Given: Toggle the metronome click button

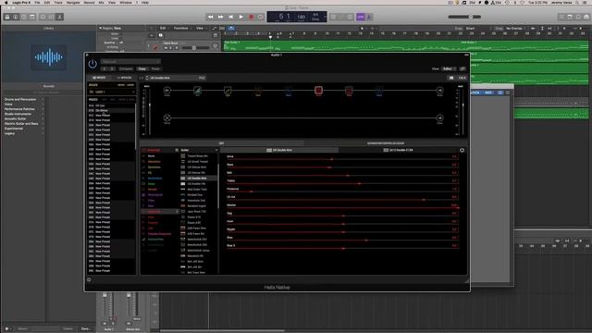Looking at the screenshot, I should tap(369, 17).
